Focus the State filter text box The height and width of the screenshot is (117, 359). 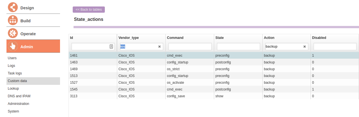[238, 47]
